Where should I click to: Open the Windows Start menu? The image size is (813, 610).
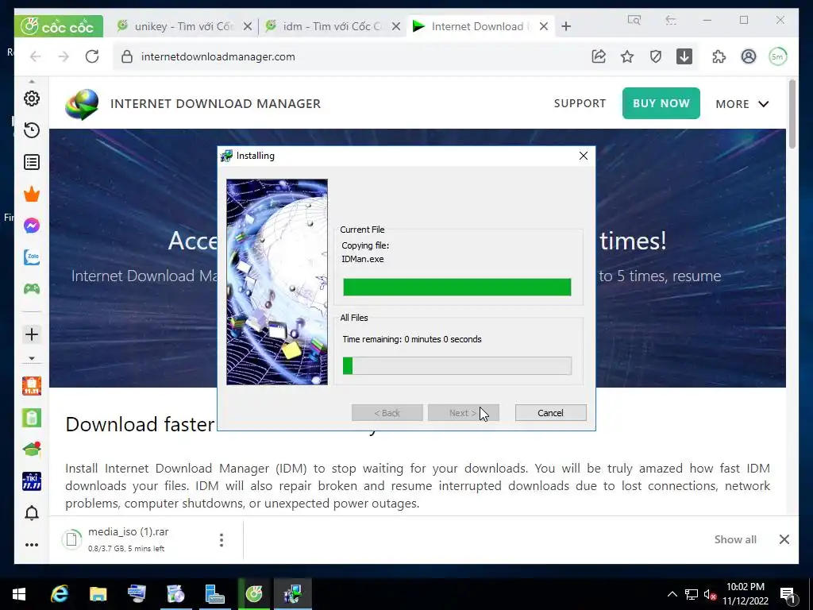pyautogui.click(x=19, y=594)
